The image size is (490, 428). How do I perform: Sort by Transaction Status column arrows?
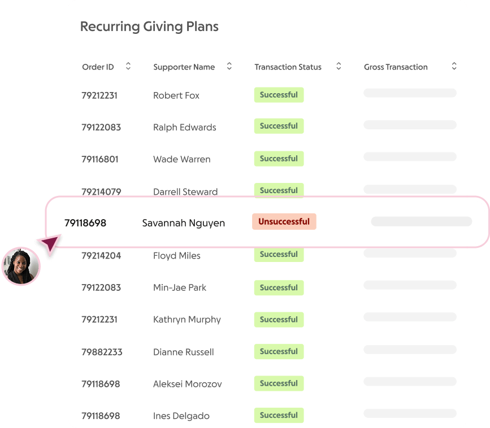[x=339, y=67]
